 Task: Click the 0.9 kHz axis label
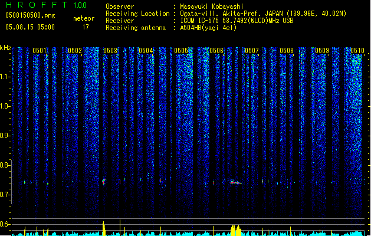pos(5,136)
